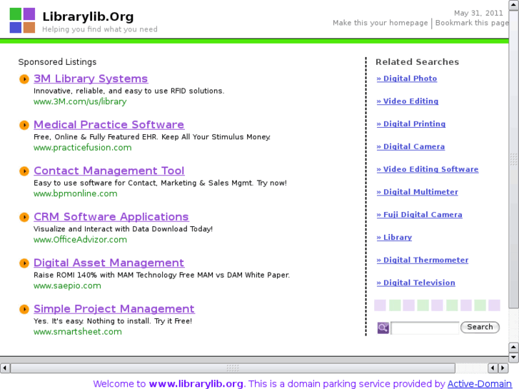The height and width of the screenshot is (389, 519).
Task: Open the 3M Library Systems listing
Action: pyautogui.click(x=91, y=79)
